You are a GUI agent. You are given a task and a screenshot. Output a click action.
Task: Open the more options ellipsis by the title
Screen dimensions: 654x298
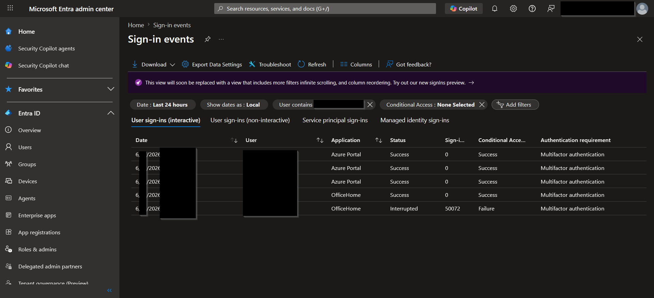pos(221,39)
